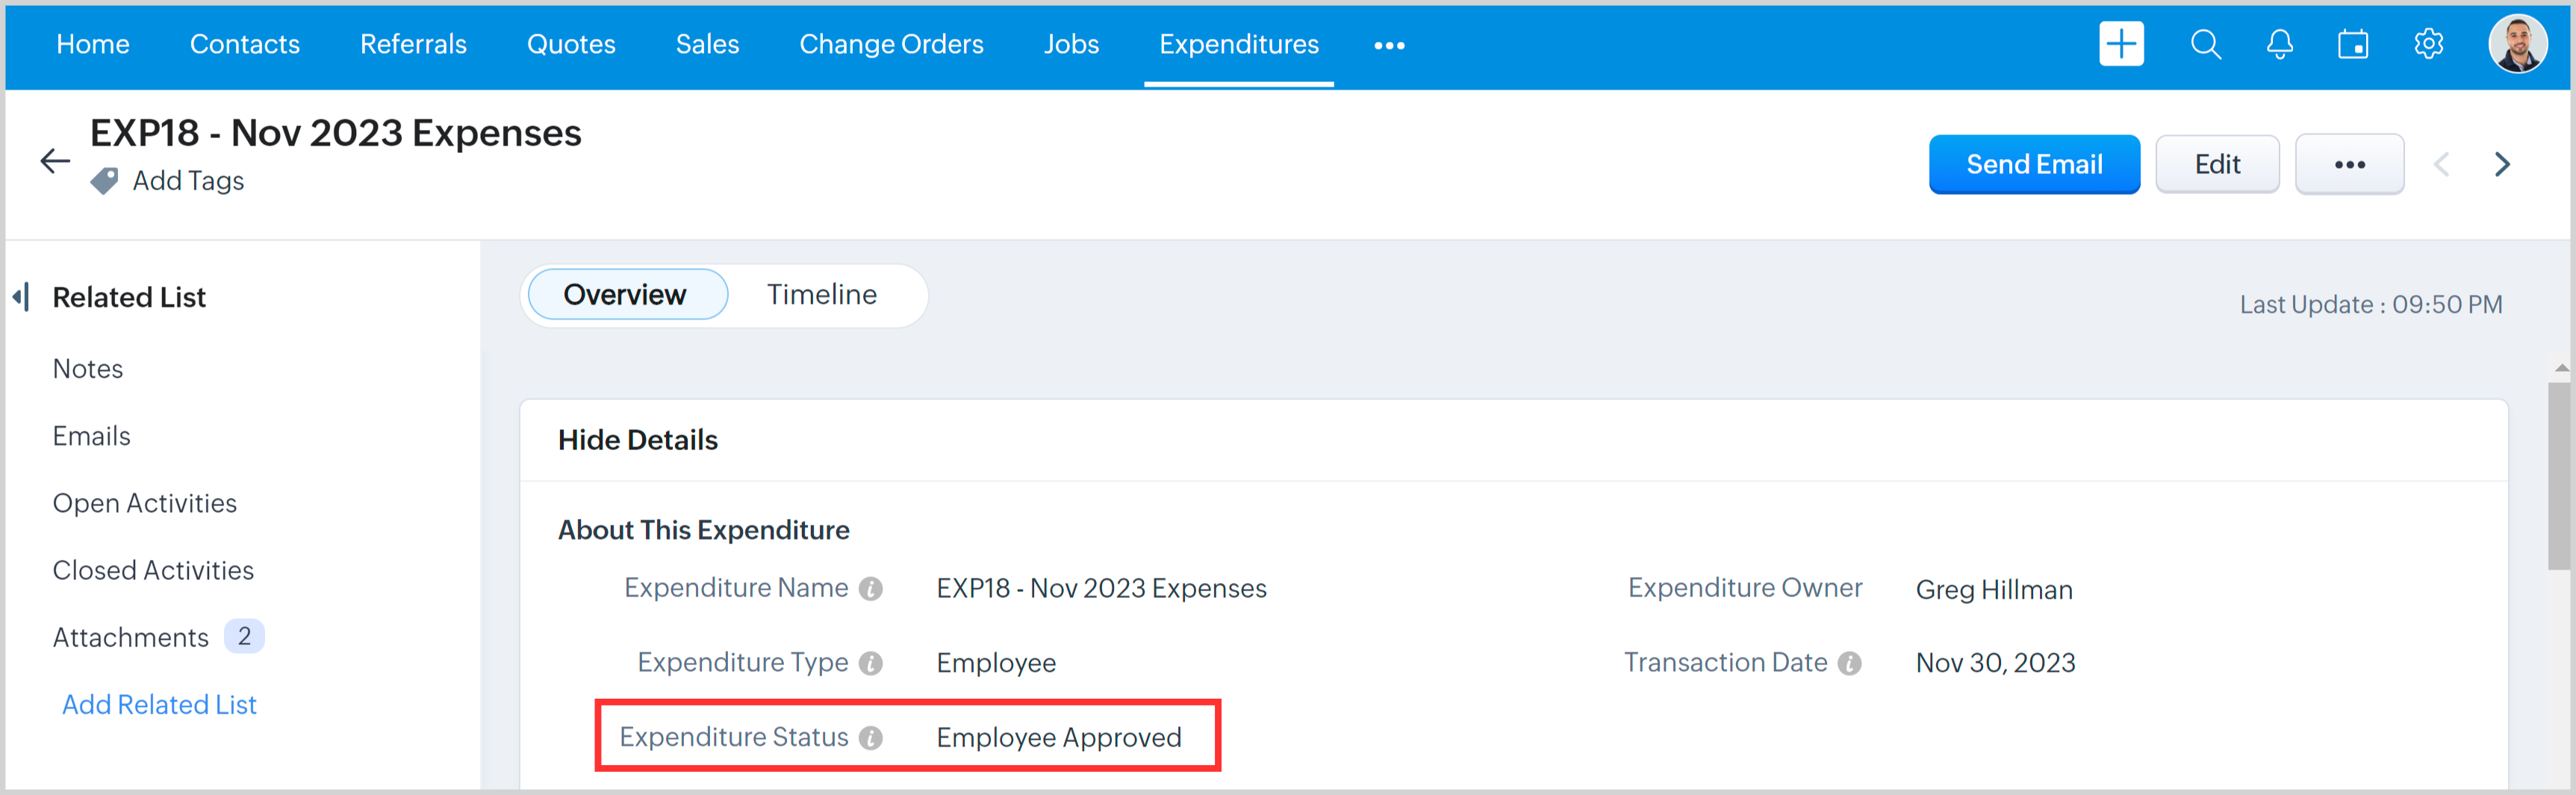Collapse the Related List sidebar

pyautogui.click(x=21, y=296)
